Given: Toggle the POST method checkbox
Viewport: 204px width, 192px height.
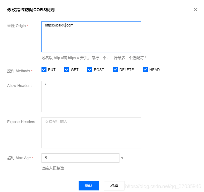Looking at the screenshot, I should click(90, 70).
